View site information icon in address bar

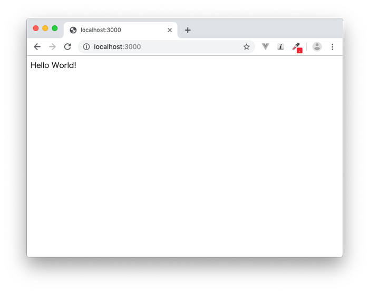click(86, 47)
